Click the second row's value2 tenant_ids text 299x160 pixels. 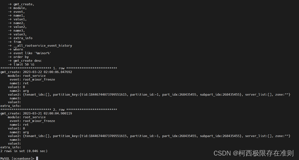[37, 136]
